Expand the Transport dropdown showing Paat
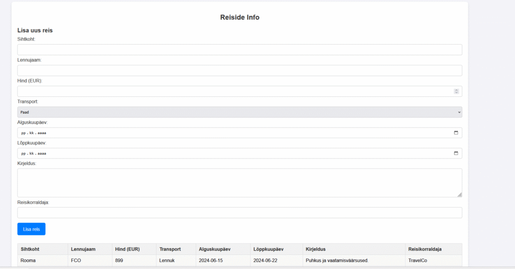 239,112
